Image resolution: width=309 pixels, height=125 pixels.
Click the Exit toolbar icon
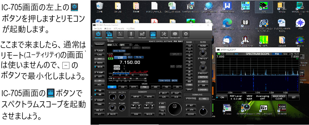point(186,35)
